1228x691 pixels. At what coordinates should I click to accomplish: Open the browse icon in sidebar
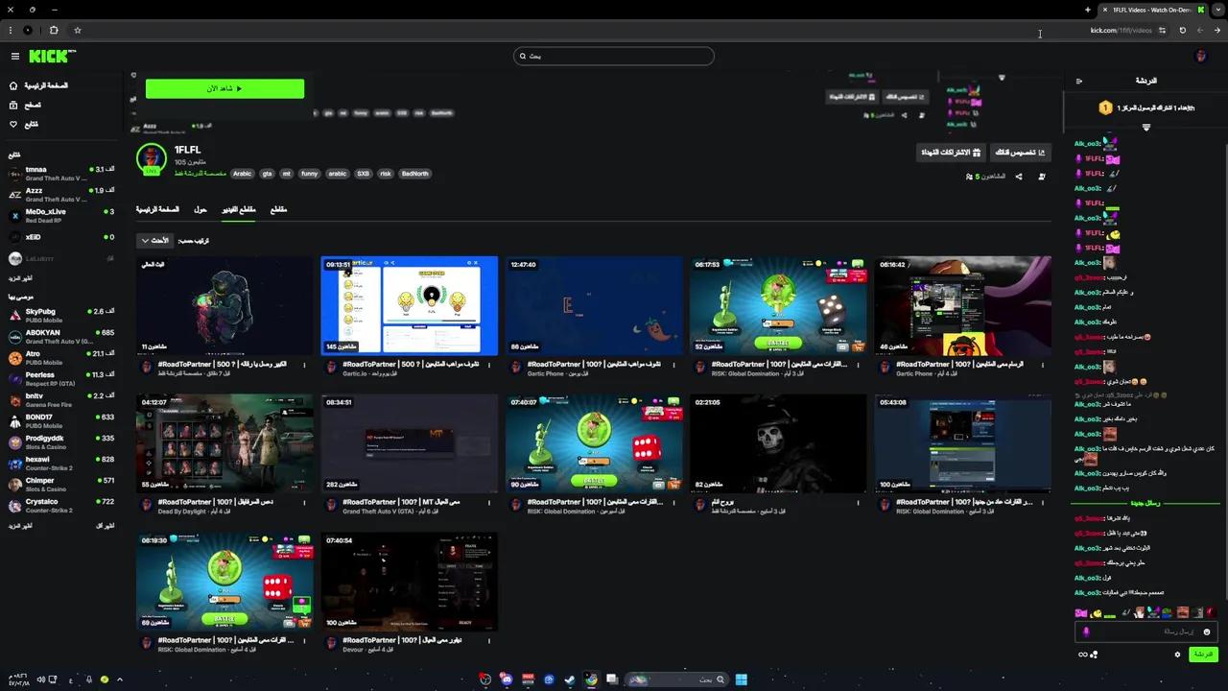pyautogui.click(x=13, y=105)
